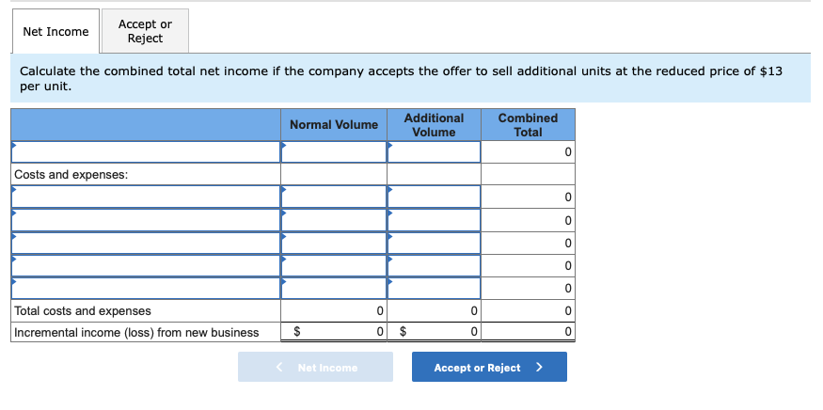The height and width of the screenshot is (410, 823).
Task: Select Additional Volume cell in fifth cost row
Action: click(434, 288)
